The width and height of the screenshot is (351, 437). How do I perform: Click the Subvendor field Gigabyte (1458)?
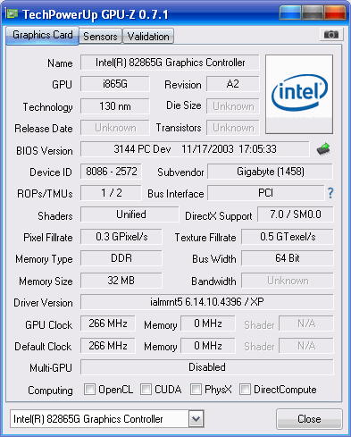pos(271,172)
